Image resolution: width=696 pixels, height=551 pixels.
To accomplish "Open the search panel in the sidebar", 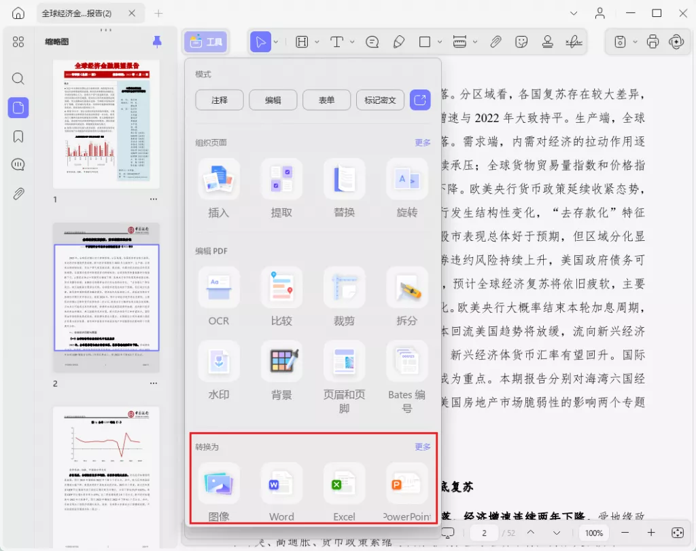I will (18, 78).
